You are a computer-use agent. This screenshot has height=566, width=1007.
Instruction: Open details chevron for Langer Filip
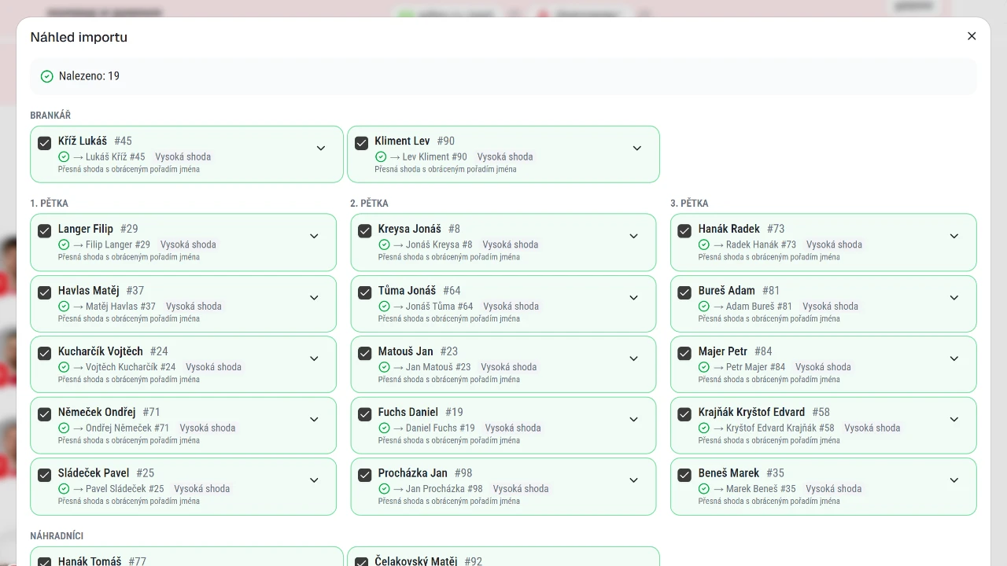coord(314,236)
